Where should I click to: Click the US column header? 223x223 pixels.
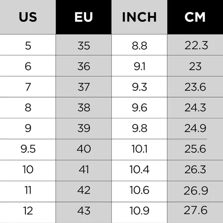(28, 17)
